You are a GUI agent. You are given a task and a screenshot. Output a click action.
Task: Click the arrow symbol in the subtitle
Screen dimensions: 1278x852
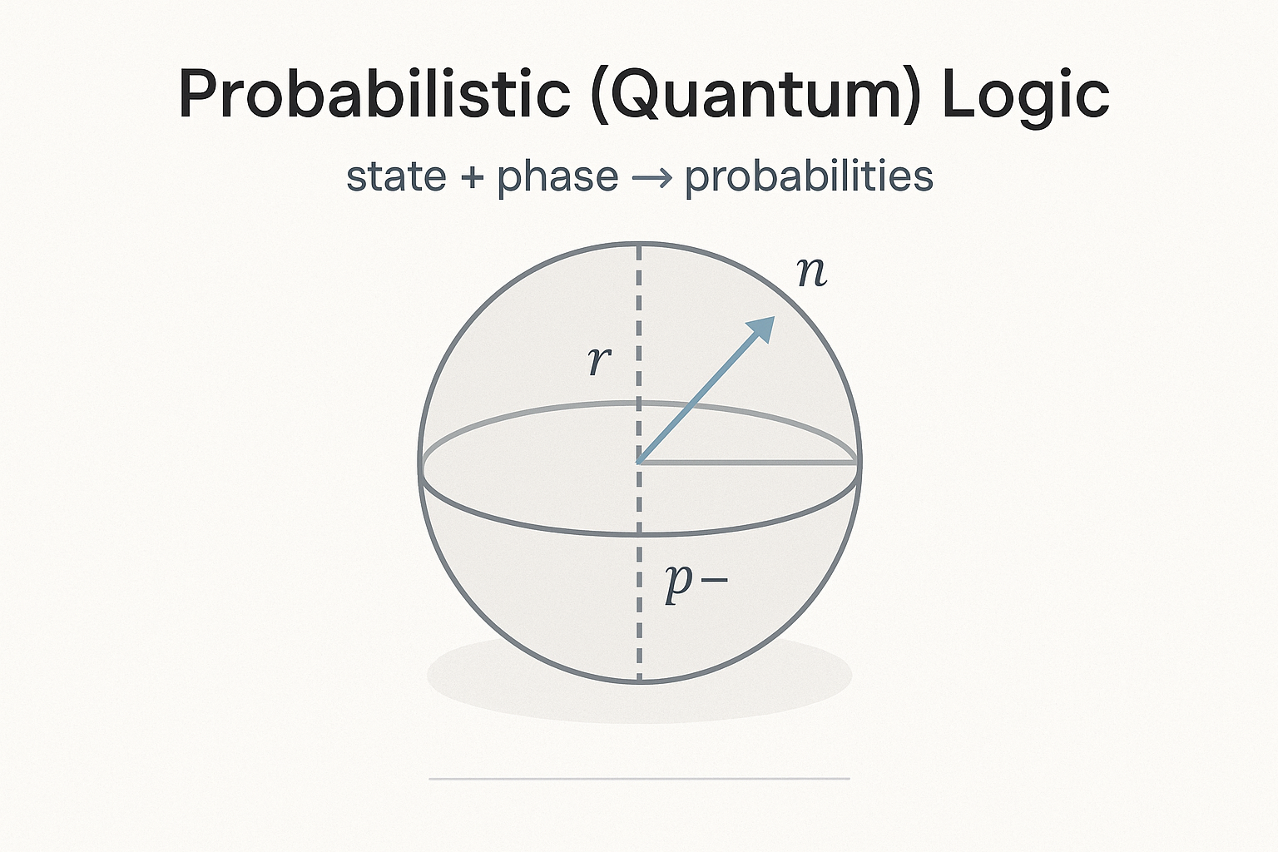click(651, 177)
